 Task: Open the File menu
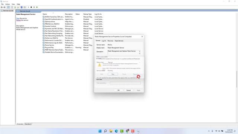tap(2, 4)
